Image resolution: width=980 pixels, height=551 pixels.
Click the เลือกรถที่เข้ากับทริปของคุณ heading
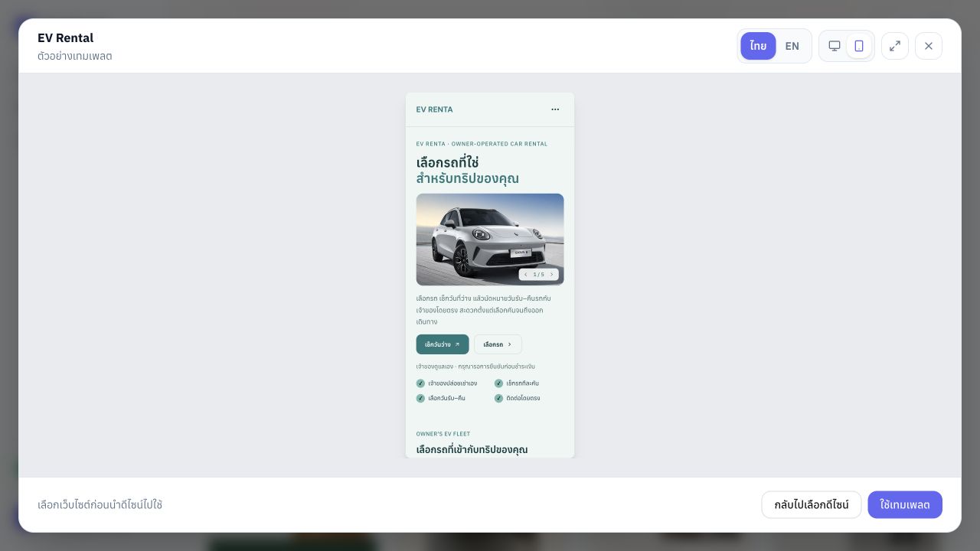point(472,450)
